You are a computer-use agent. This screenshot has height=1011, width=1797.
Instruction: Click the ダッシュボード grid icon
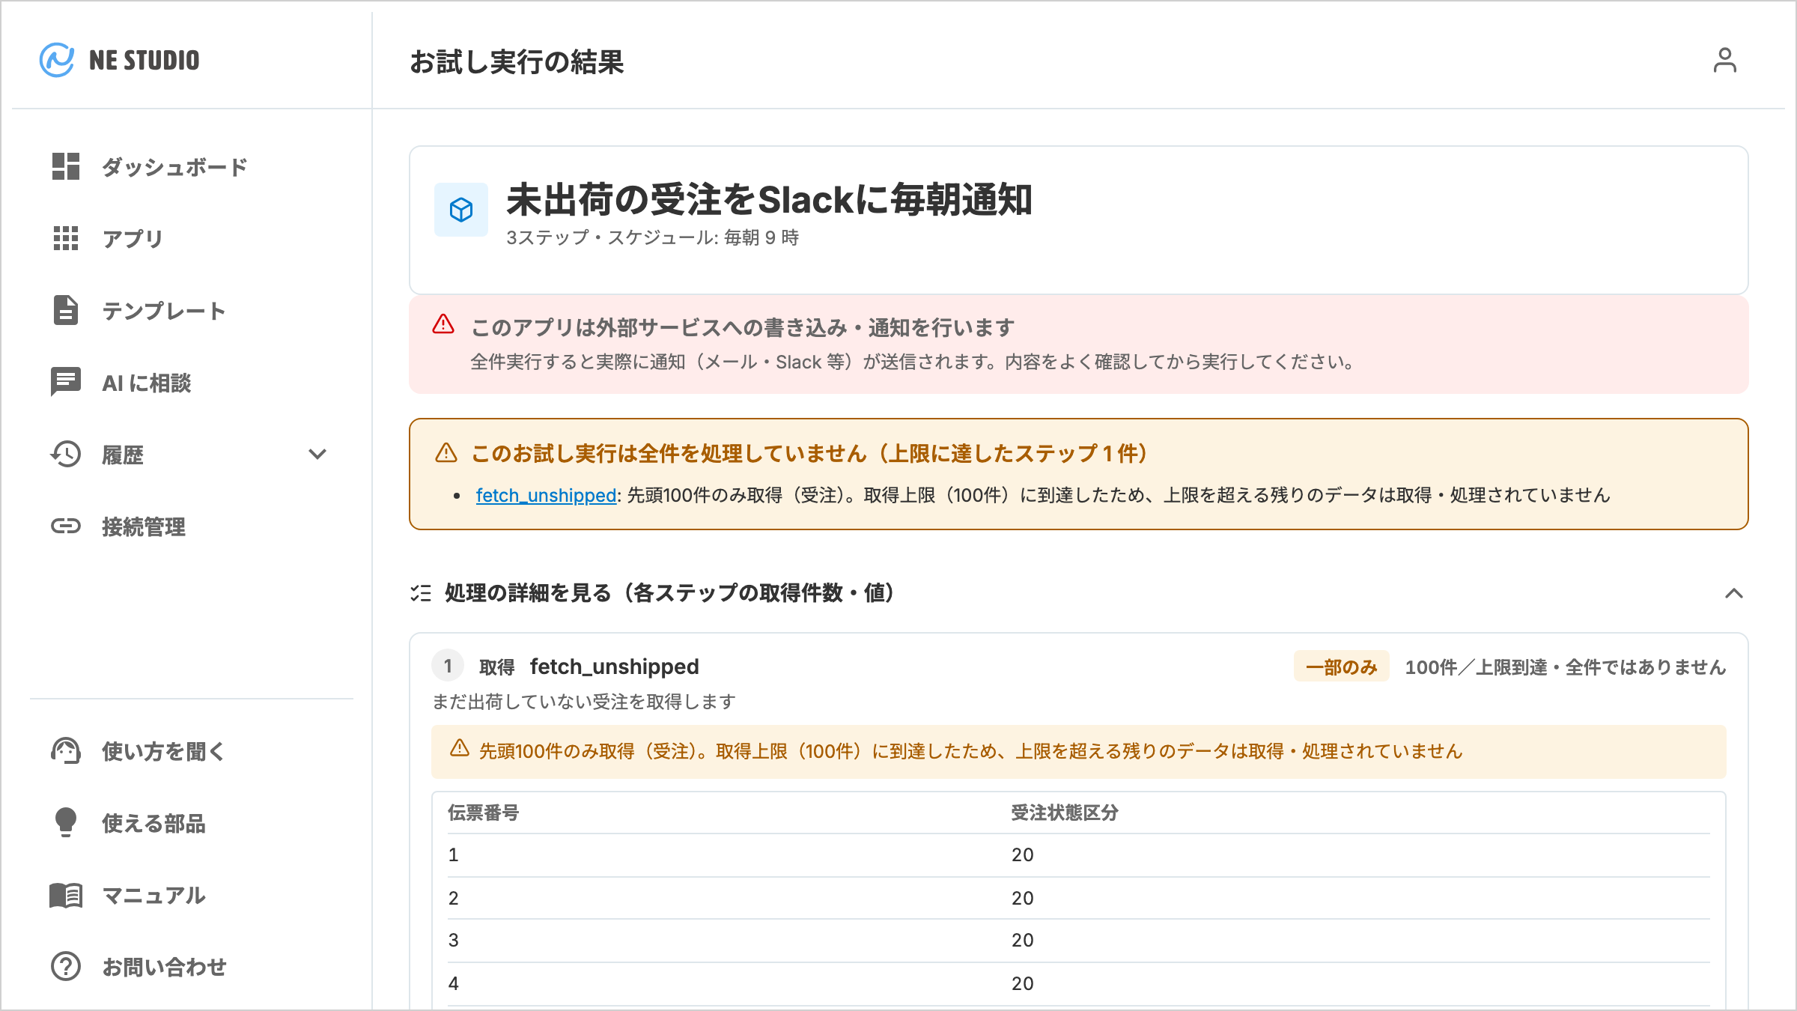66,166
